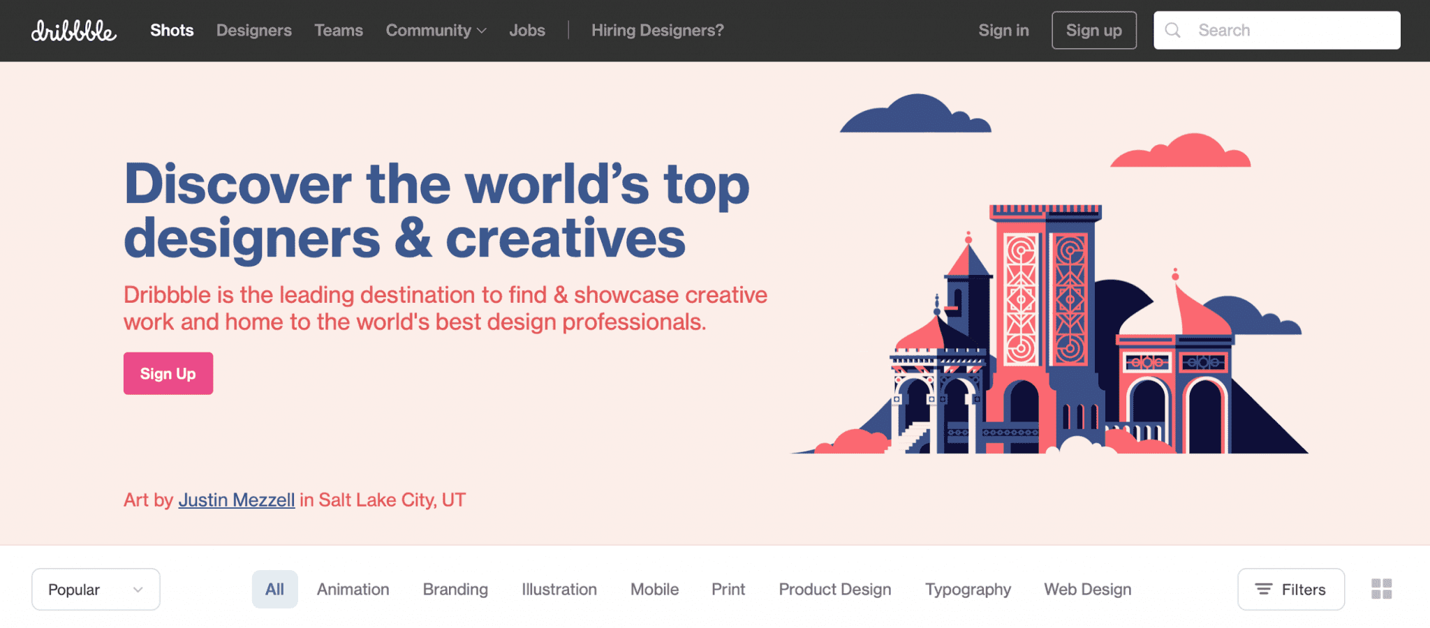Navigate to the Jobs menu item

click(527, 30)
